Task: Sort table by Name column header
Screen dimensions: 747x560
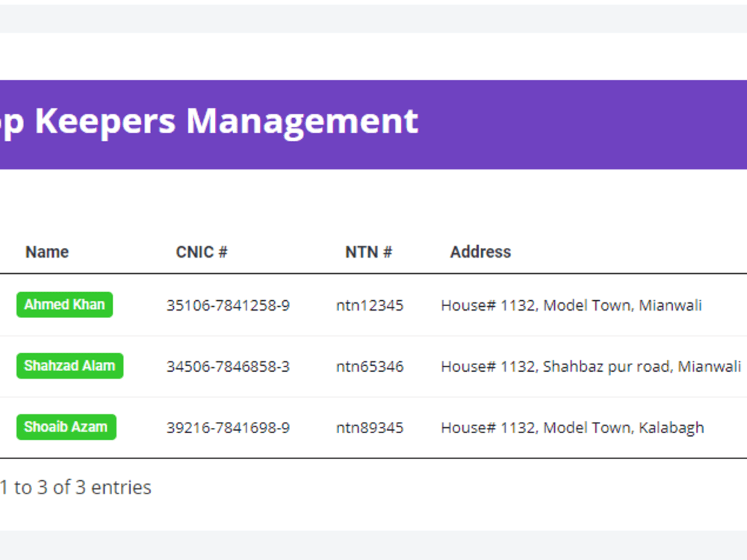Action: (47, 252)
